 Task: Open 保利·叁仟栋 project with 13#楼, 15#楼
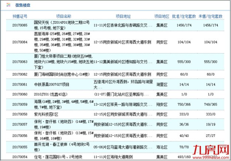pyautogui.click(x=64, y=136)
